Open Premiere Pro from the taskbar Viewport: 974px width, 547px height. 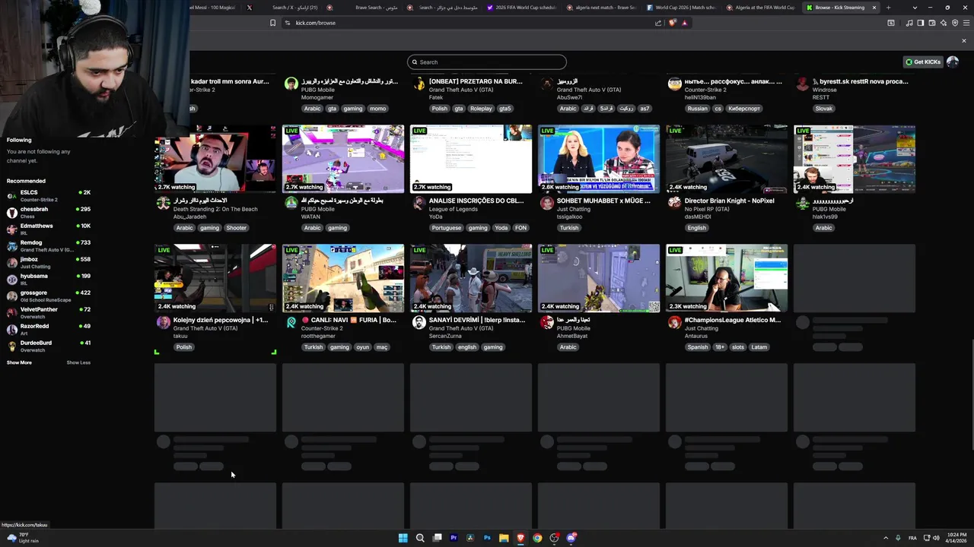(454, 538)
